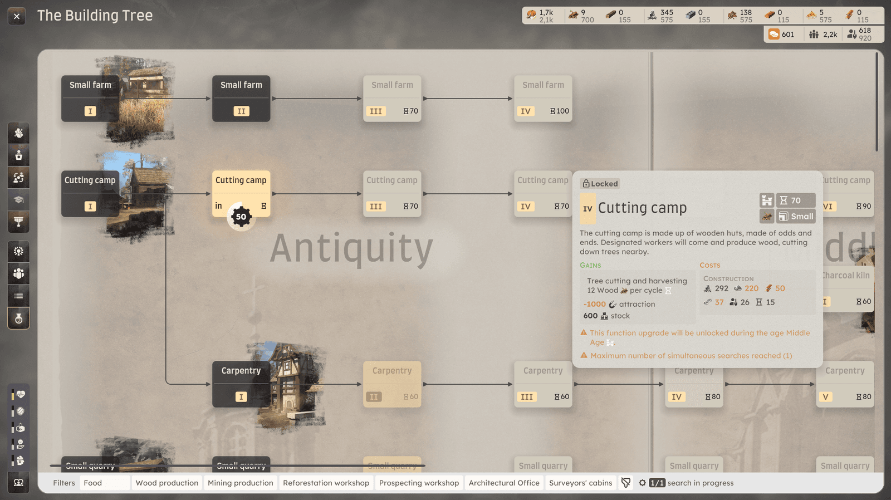Toggle the Mining production filter
Image resolution: width=891 pixels, height=500 pixels.
click(241, 483)
